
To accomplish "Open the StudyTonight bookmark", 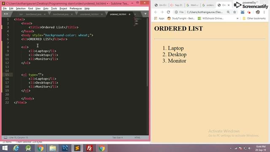I will (x=181, y=18).
